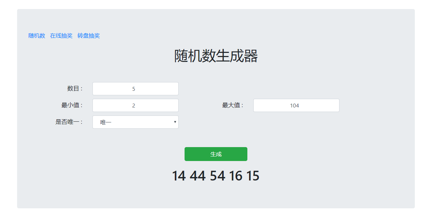Select the generated number 54
The image size is (441, 217).
tap(218, 176)
